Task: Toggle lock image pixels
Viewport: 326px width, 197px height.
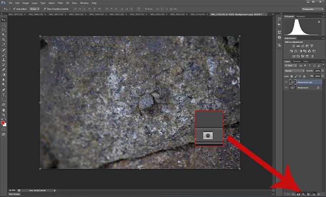Action: [x=296, y=76]
